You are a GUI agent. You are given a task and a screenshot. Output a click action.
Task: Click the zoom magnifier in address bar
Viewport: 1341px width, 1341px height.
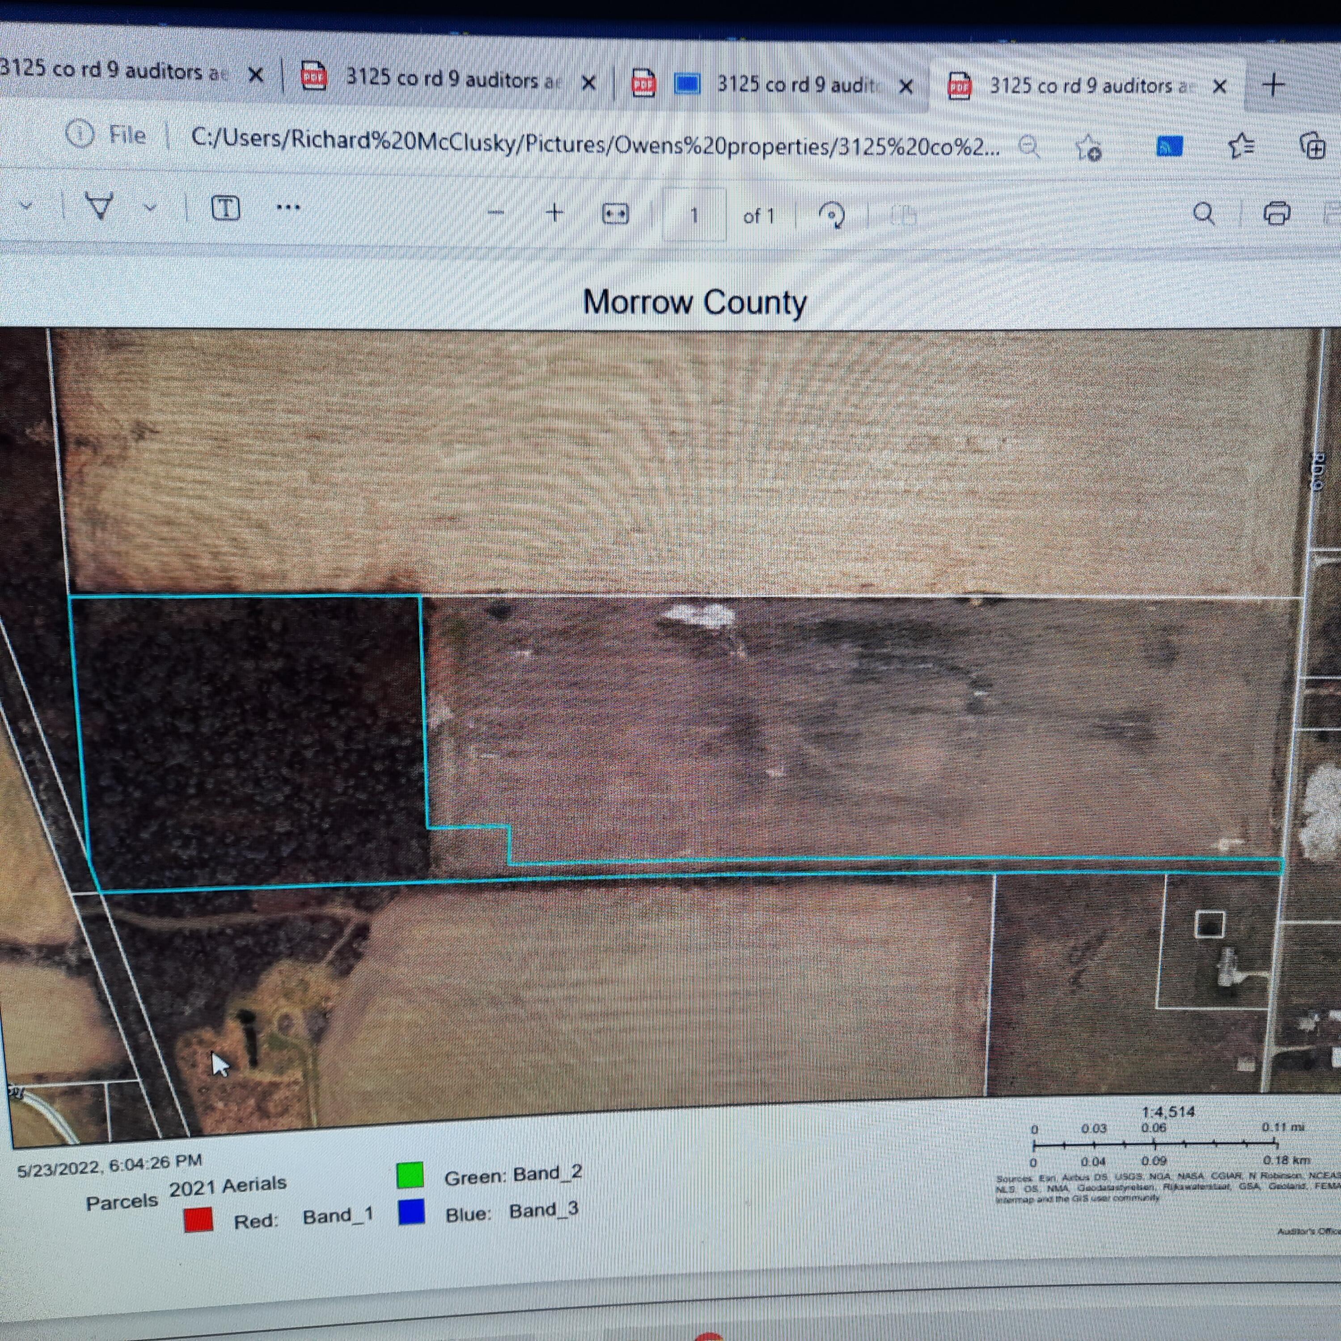1028,147
